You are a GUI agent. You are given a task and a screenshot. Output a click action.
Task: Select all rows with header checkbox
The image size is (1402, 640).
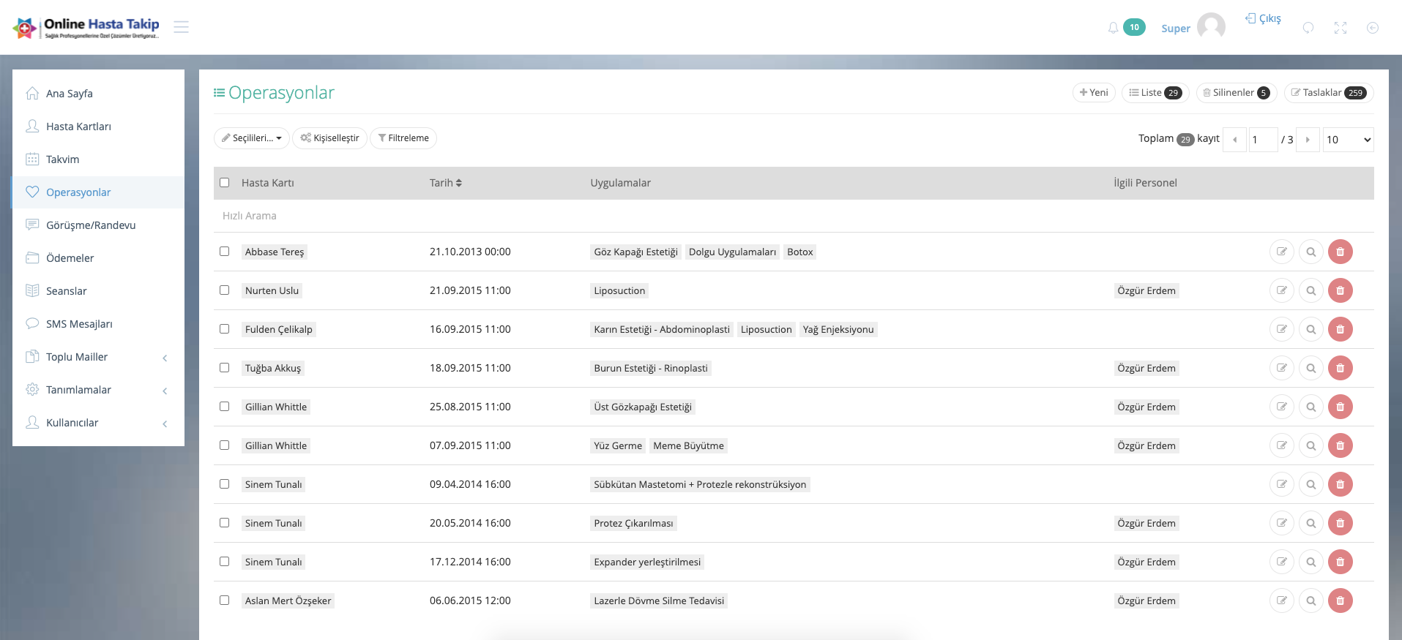click(x=225, y=183)
